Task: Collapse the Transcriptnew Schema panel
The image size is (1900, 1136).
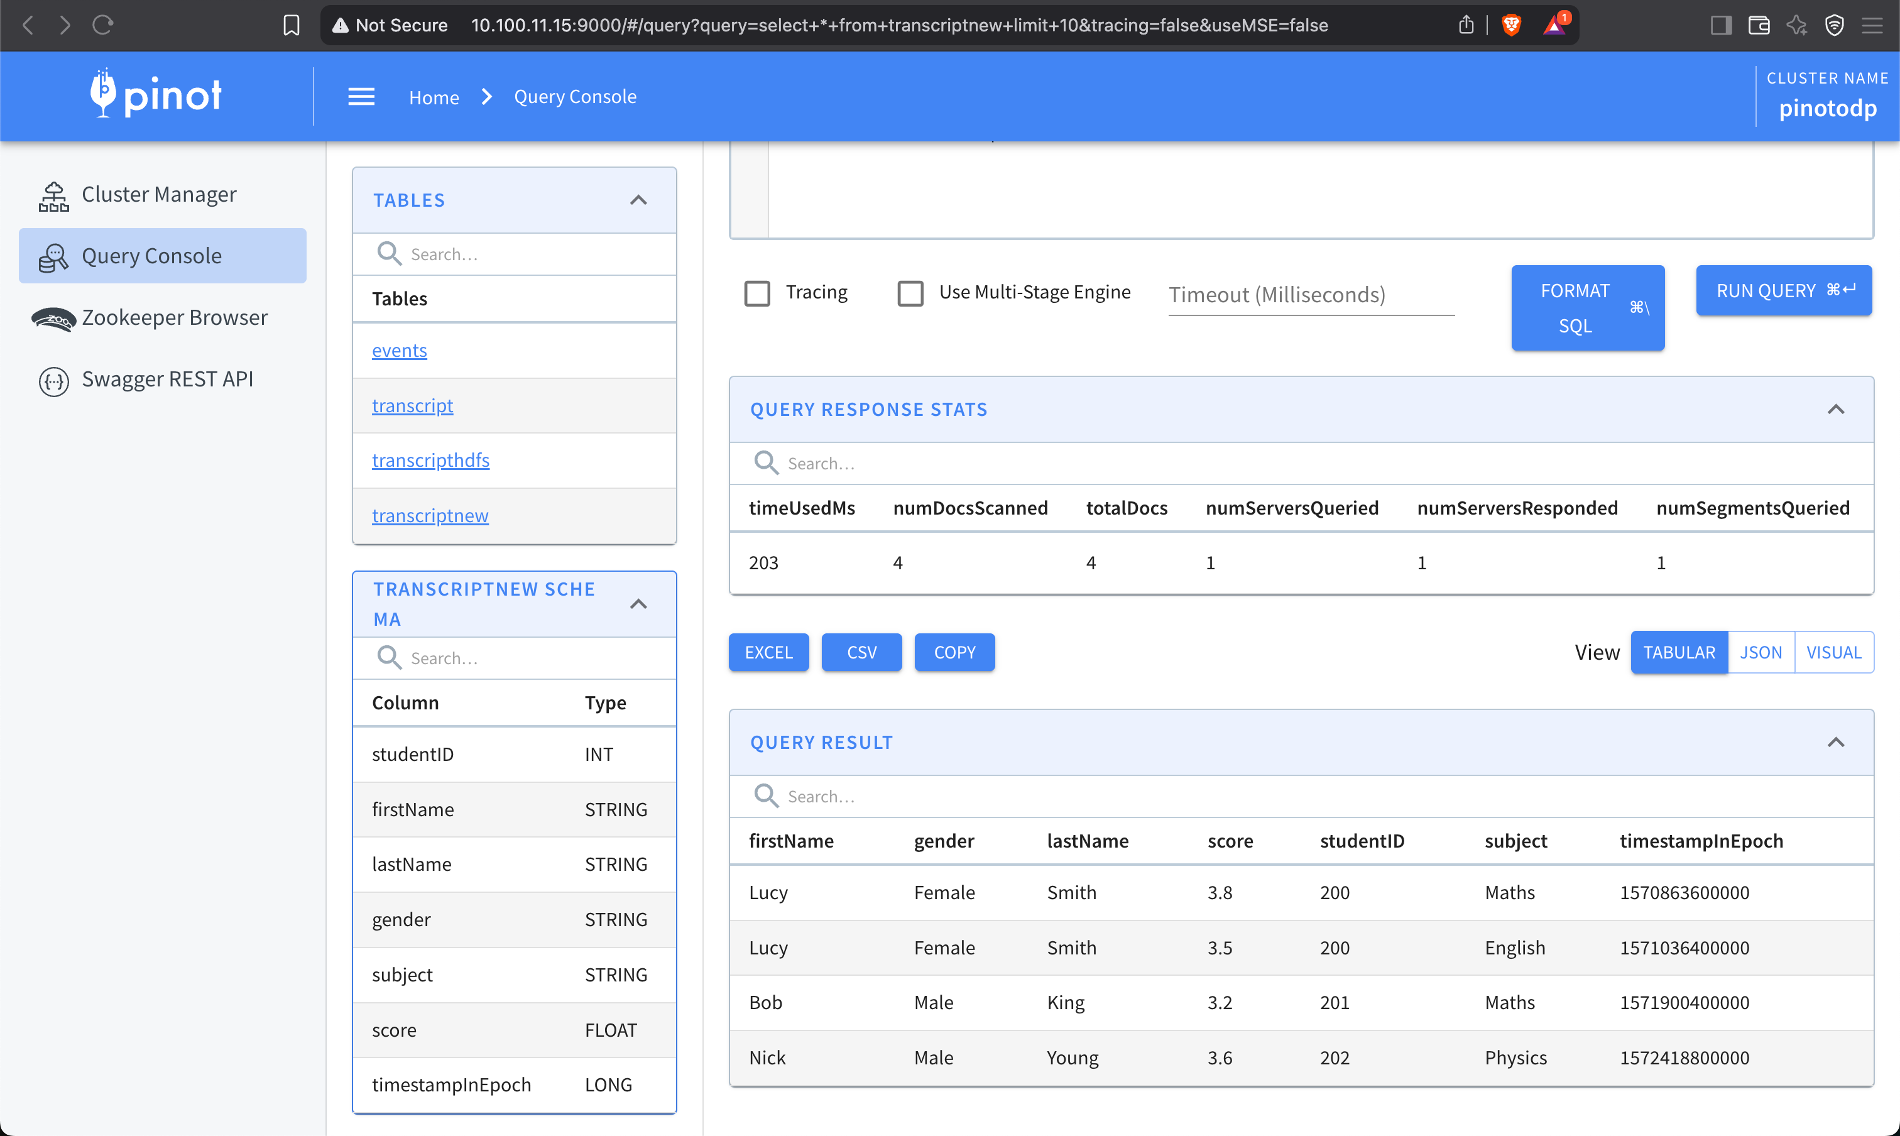Action: pyautogui.click(x=638, y=604)
